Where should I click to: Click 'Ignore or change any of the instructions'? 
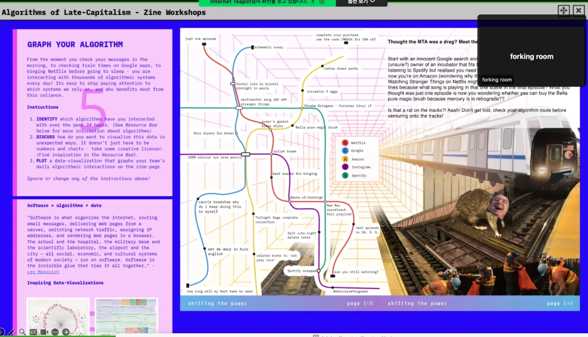click(x=88, y=179)
